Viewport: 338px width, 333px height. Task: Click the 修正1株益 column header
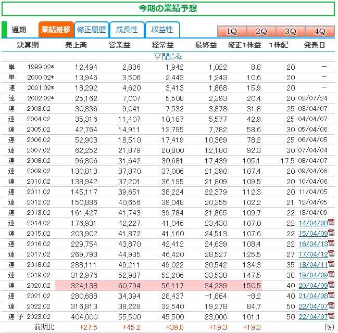(244, 45)
